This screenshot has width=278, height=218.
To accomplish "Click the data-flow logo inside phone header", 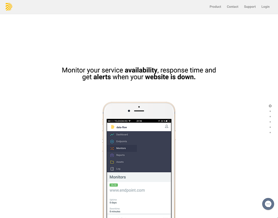I will tap(112, 127).
